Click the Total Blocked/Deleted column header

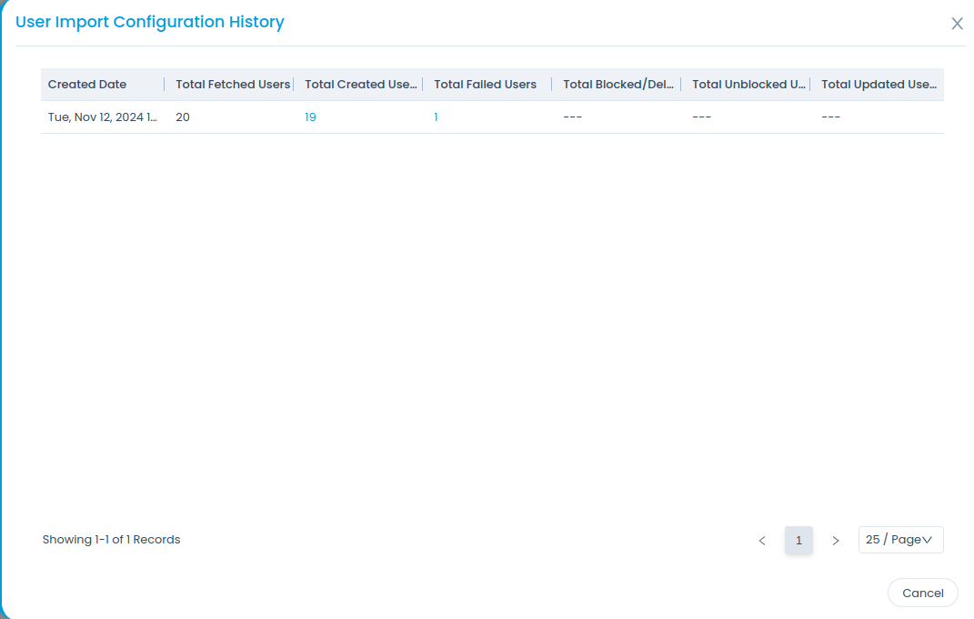(618, 85)
